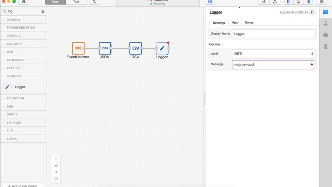Import a flow with the download arrow icon

[264, 2]
